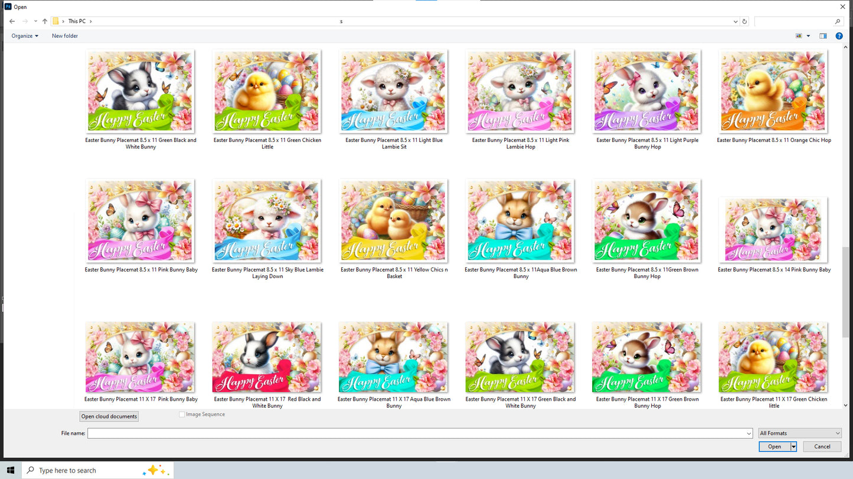Image resolution: width=853 pixels, height=479 pixels.
Task: Expand address bar previous locations dropdown
Action: click(x=736, y=22)
